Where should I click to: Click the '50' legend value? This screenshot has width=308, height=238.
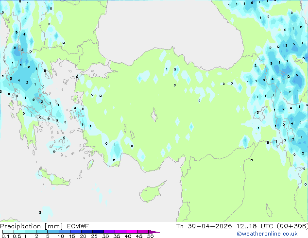click(150, 236)
